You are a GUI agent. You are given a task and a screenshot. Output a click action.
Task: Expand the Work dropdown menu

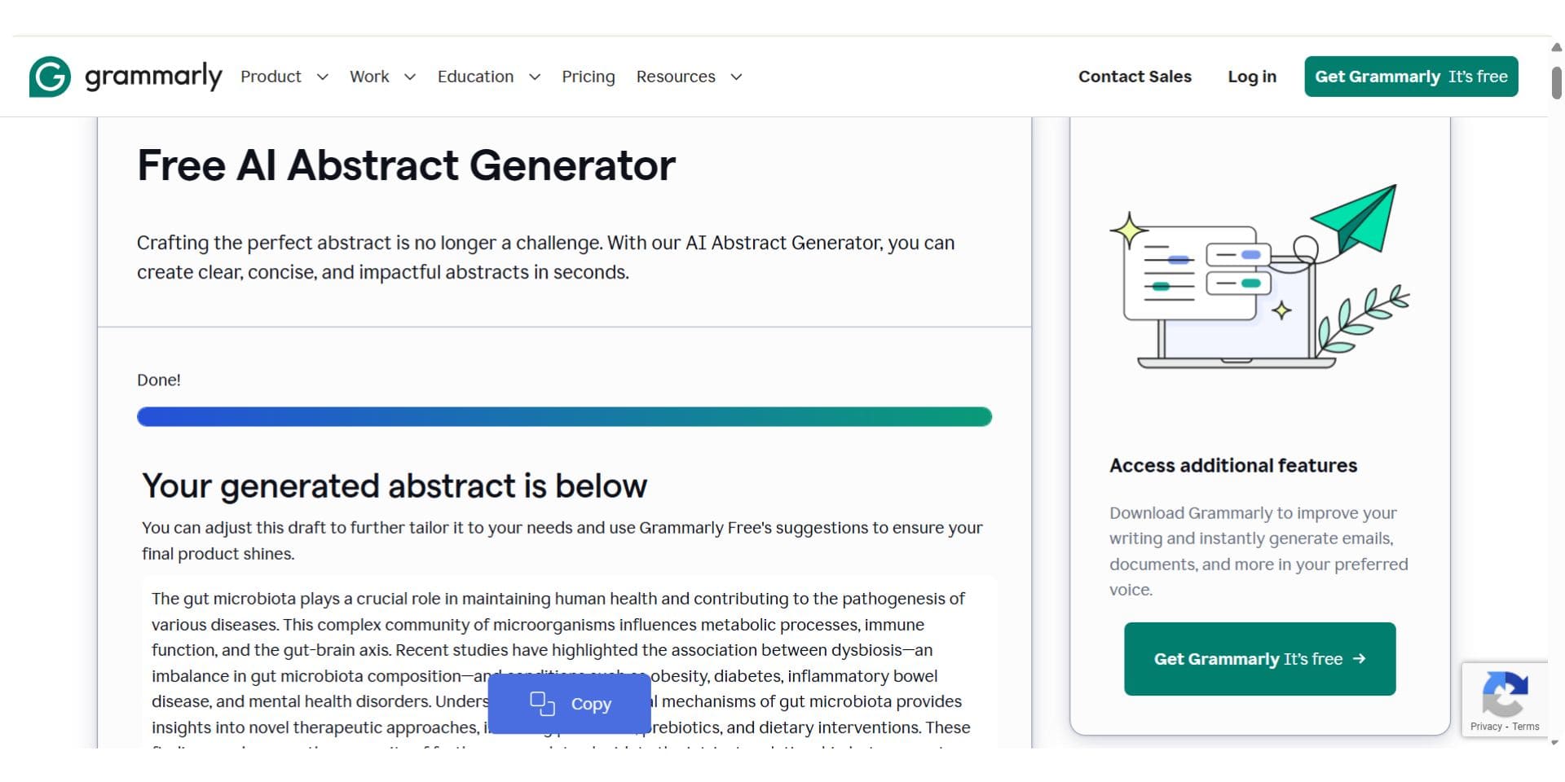click(x=381, y=76)
